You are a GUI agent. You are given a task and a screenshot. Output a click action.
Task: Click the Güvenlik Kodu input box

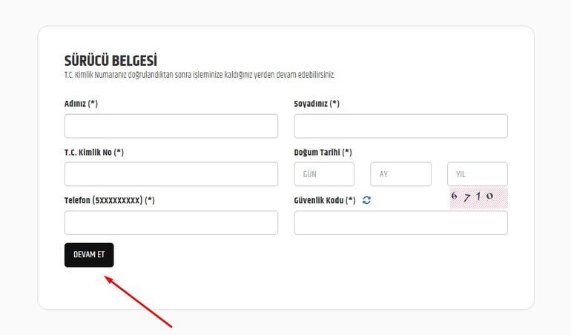[x=400, y=222]
